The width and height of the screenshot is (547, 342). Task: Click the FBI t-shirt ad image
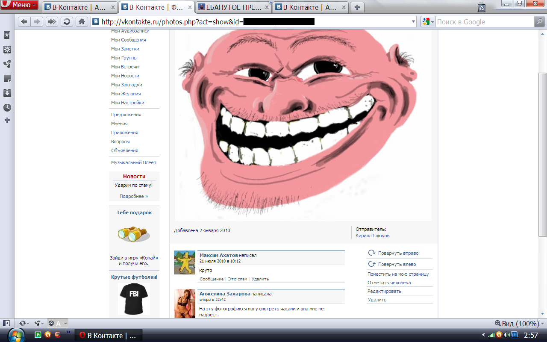point(134,299)
